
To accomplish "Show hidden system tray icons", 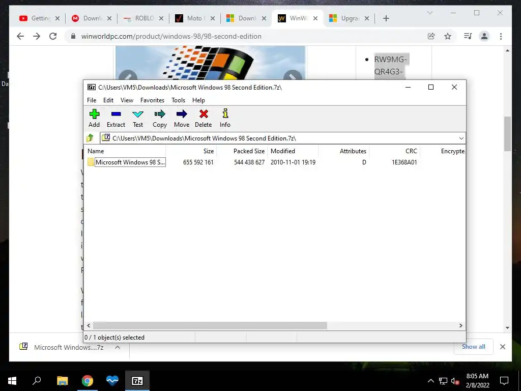I will pyautogui.click(x=430, y=381).
